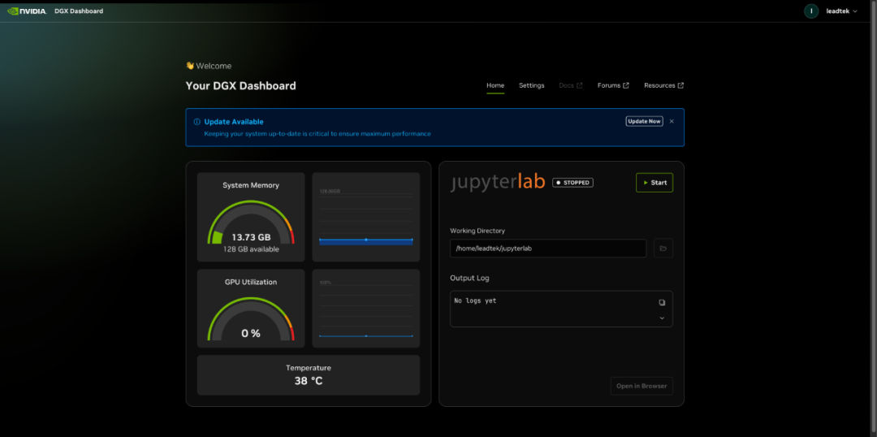Screen dimensions: 877x437
Task: Expand the leadtek account dropdown chevron
Action: coord(854,11)
